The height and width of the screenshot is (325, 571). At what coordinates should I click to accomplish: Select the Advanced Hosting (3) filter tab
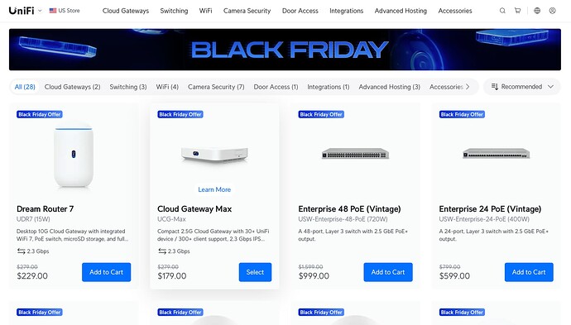pos(389,87)
